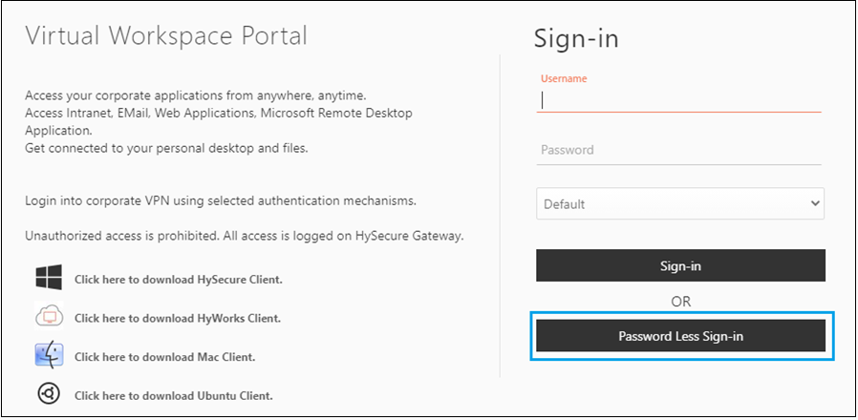Open the HyWorks Client download link
858x420 pixels.
pos(178,318)
